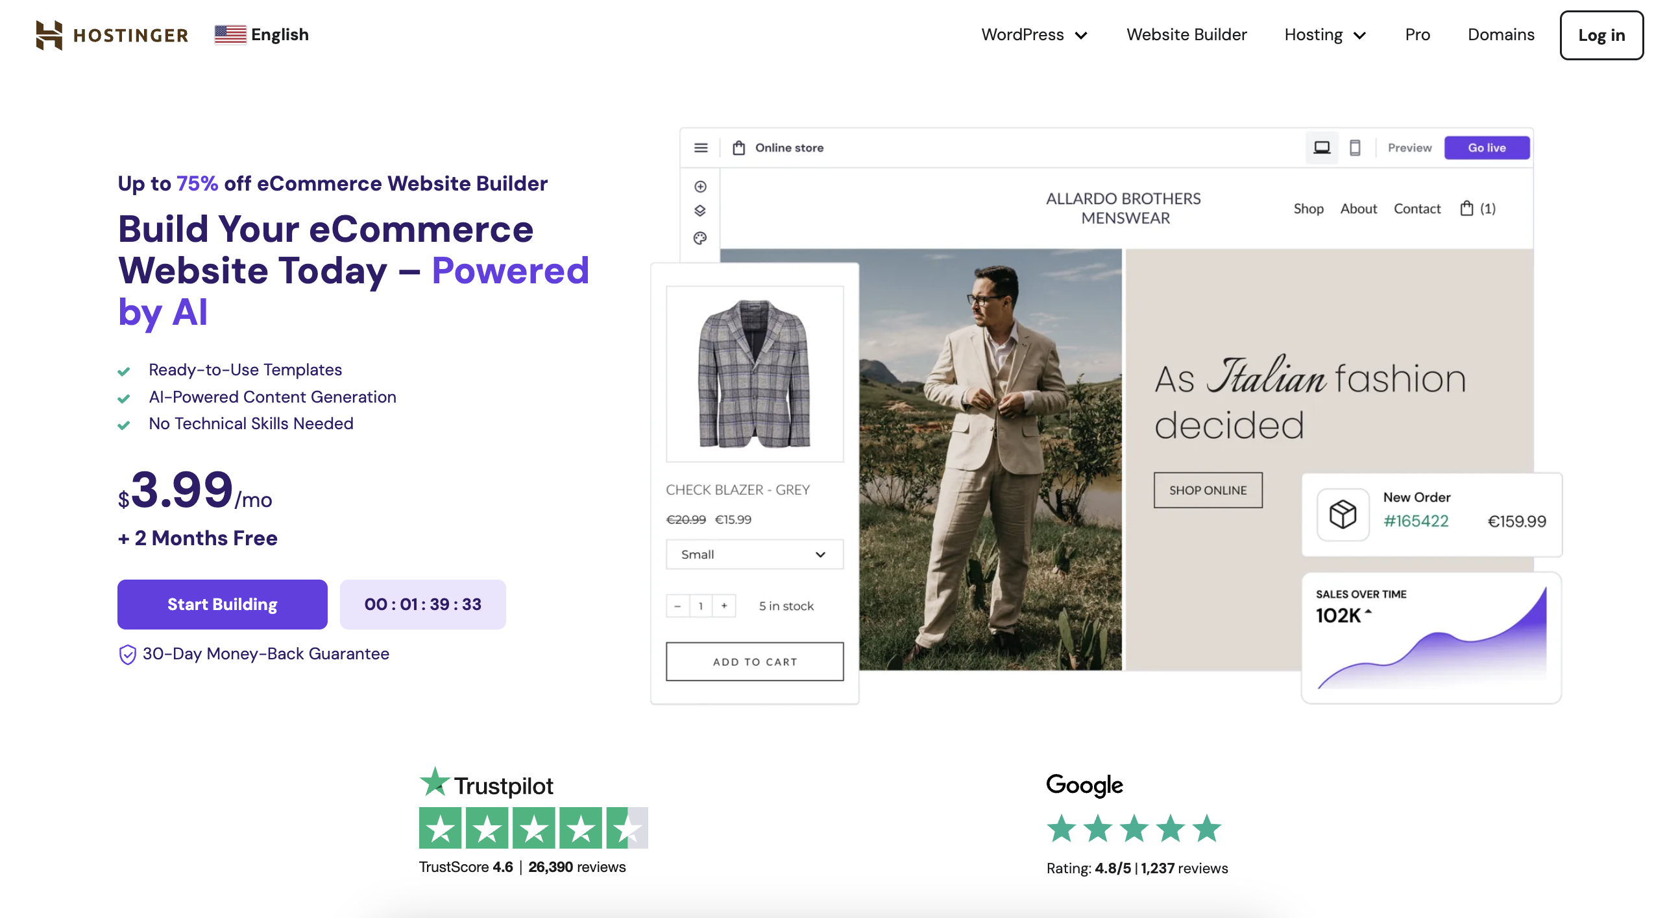Click the 75% discount headline text

click(332, 183)
